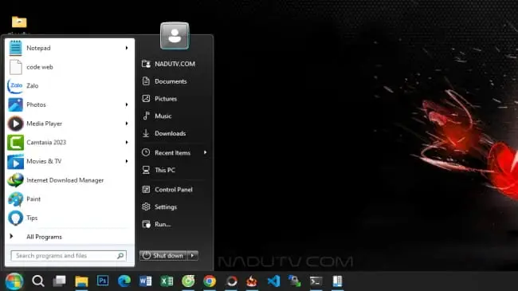Open the red-white ring taskbar icon
Screen dimensions: 518x291
(231, 281)
